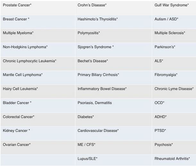Click Sjogren's Syndrome text
The height and width of the screenshot is (166, 196).
(96, 47)
